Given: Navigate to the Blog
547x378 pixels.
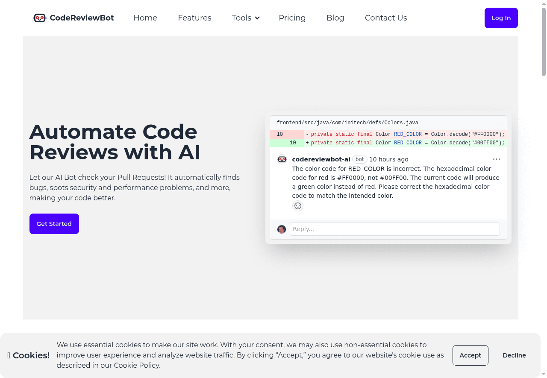Looking at the screenshot, I should click(335, 18).
